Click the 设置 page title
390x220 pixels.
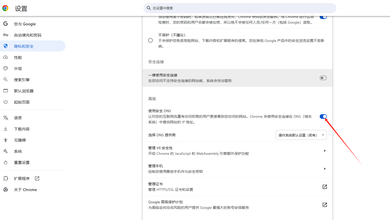tap(21, 9)
